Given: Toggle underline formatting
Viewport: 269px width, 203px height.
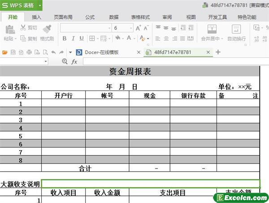Looking at the screenshot, I should click(82, 39).
